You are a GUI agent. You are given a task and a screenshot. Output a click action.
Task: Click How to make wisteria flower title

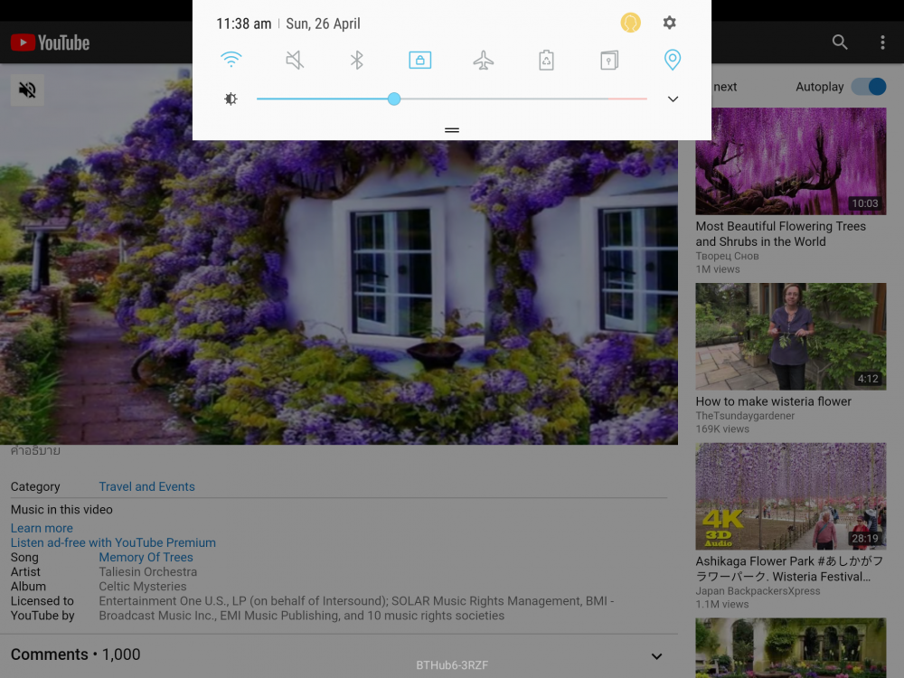[x=773, y=401]
